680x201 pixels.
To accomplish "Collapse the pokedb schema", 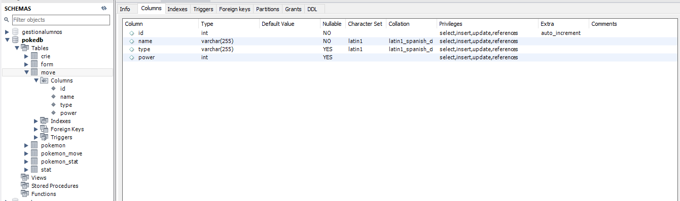I will [7, 40].
